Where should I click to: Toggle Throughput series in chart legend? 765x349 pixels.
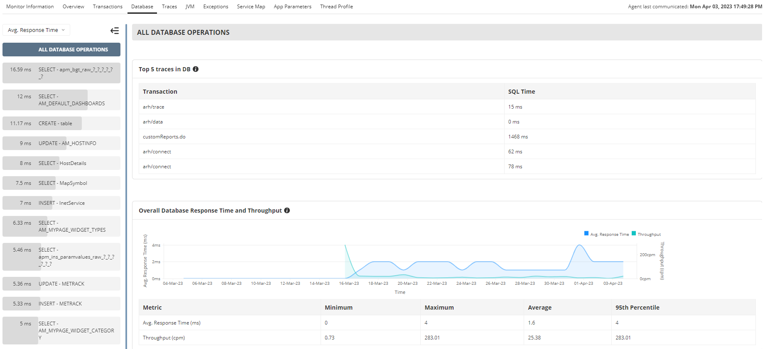click(634, 234)
